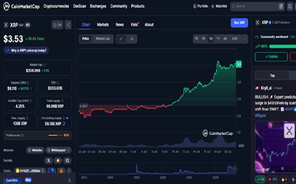Open the Kryll_ai author profile
Viewport: 296px width, 184px height.
click(x=266, y=88)
